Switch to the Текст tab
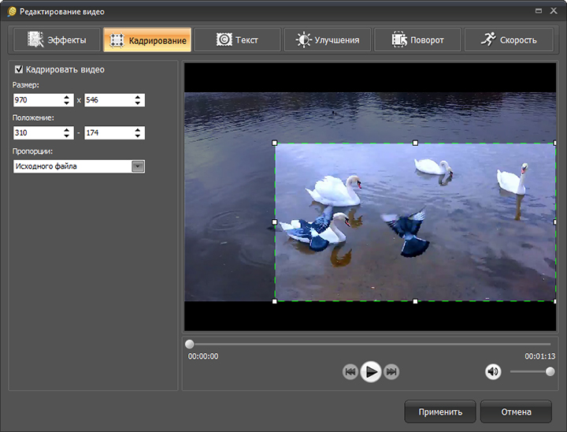This screenshot has width=567, height=432. (x=236, y=39)
